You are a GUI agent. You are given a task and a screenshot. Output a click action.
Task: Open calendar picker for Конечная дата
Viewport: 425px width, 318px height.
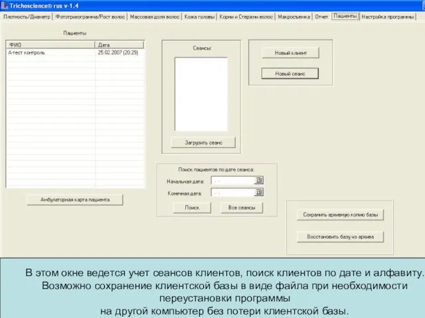(x=259, y=193)
